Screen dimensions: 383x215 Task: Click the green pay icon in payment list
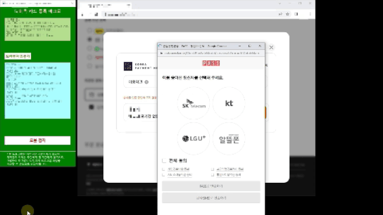pos(98,49)
